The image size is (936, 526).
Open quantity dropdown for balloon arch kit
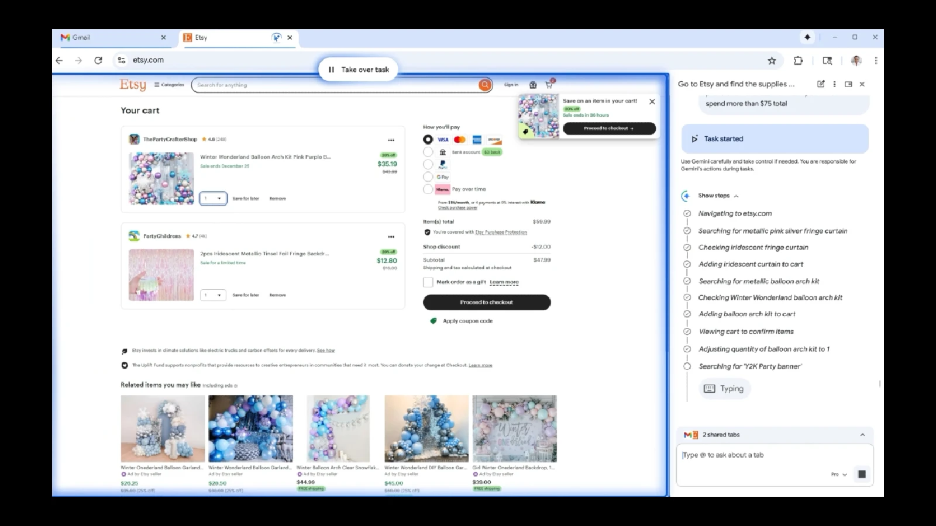[213, 199]
